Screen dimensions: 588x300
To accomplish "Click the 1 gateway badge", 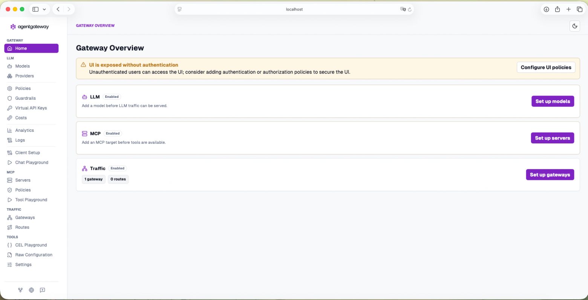I will pos(93,179).
